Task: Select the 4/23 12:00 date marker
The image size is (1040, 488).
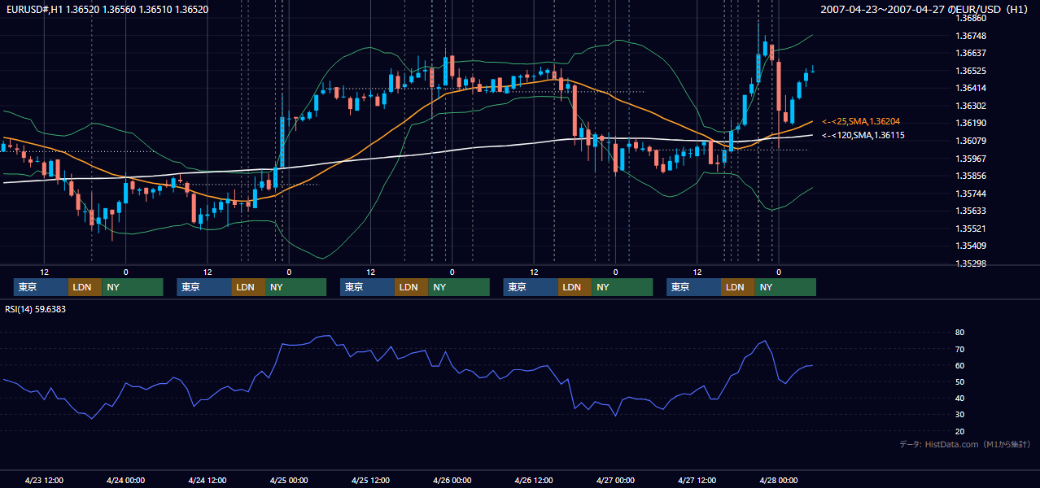Action: (44, 480)
